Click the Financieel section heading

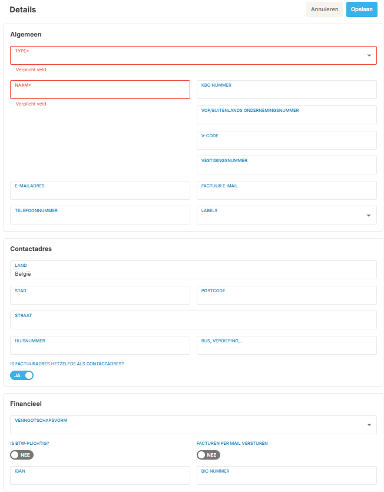(26, 404)
